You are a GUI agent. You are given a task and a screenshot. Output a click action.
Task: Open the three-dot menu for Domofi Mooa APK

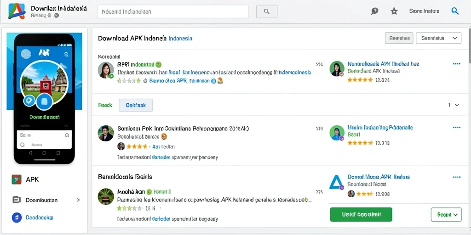456,177
